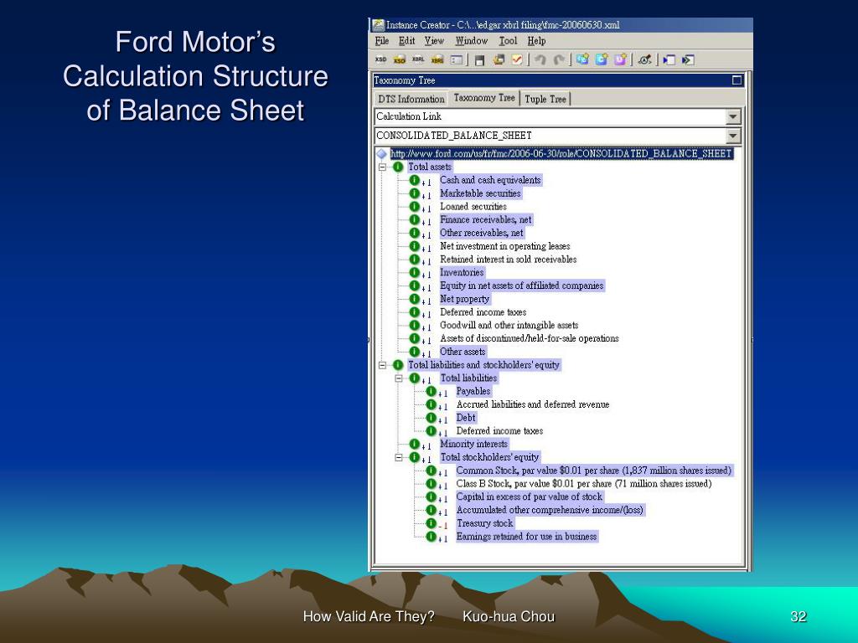Select the Payables item
Viewport: 858px width, 643px height.
pos(473,391)
